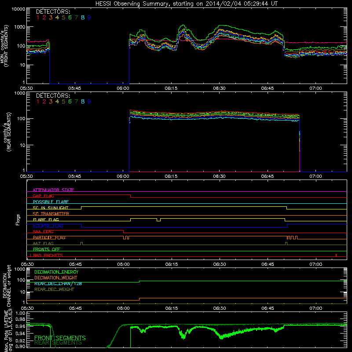
Task: Click the ECLIPSE_FLAG label
Action: click(48, 226)
